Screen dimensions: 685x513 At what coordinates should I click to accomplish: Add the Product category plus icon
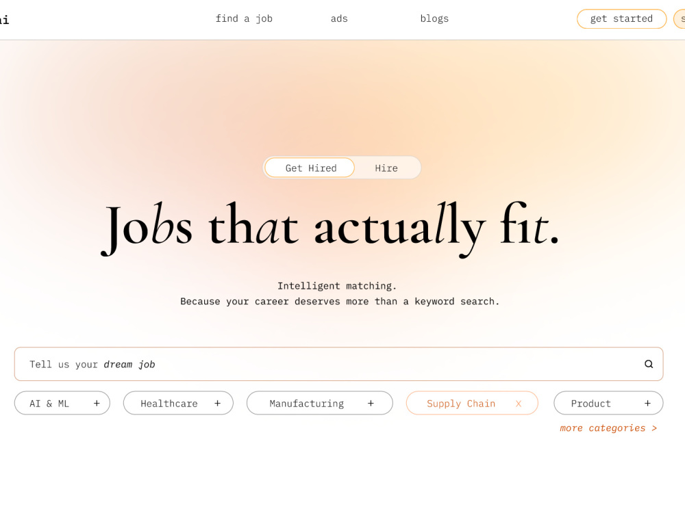[647, 404]
